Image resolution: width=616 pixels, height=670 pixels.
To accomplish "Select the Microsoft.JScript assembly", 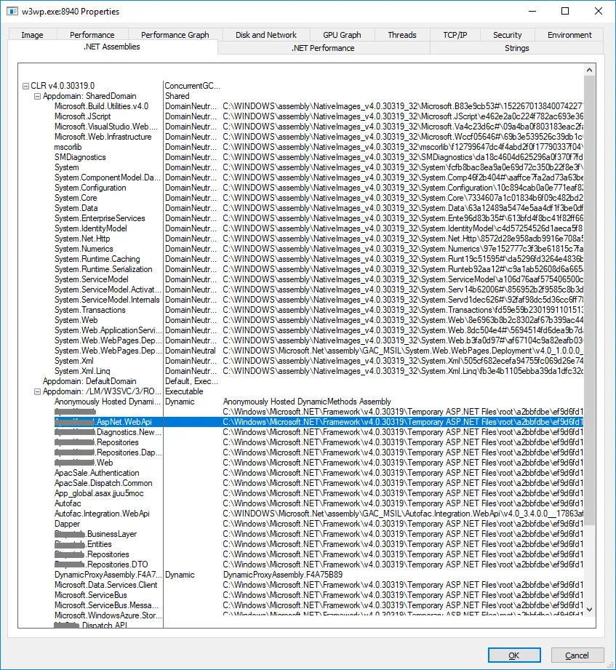I will click(x=82, y=116).
